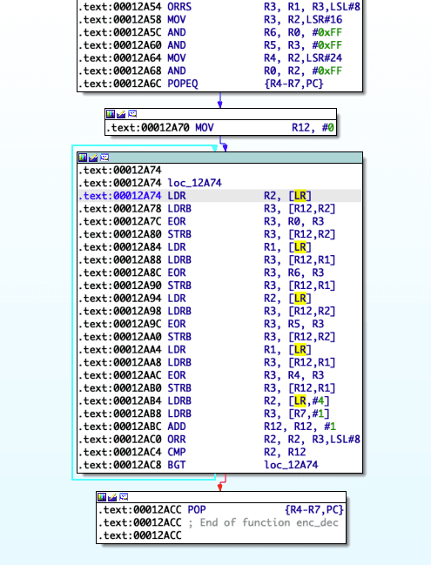Click LR operand in LDRB R2, [LR,#4]
This screenshot has width=431, height=565.
300,400
